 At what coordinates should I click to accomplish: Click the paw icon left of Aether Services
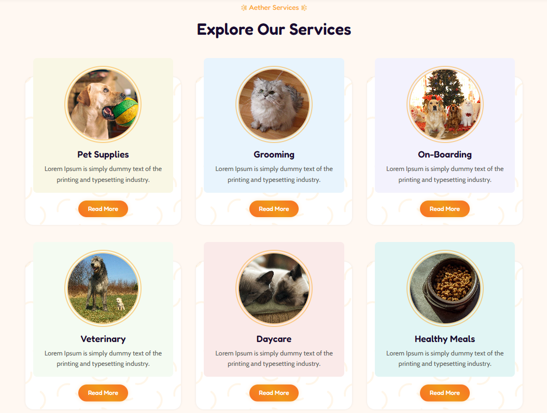(244, 8)
